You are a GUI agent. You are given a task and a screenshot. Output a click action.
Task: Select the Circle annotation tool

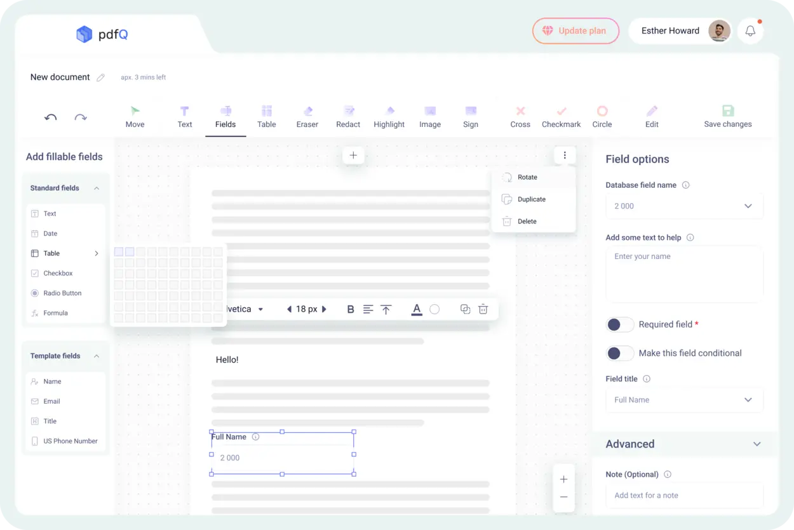[x=602, y=116]
